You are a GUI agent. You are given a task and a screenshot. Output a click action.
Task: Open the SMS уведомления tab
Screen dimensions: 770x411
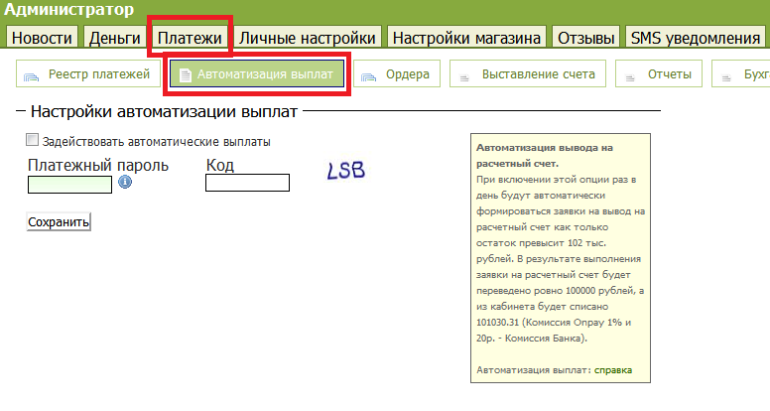coord(695,38)
